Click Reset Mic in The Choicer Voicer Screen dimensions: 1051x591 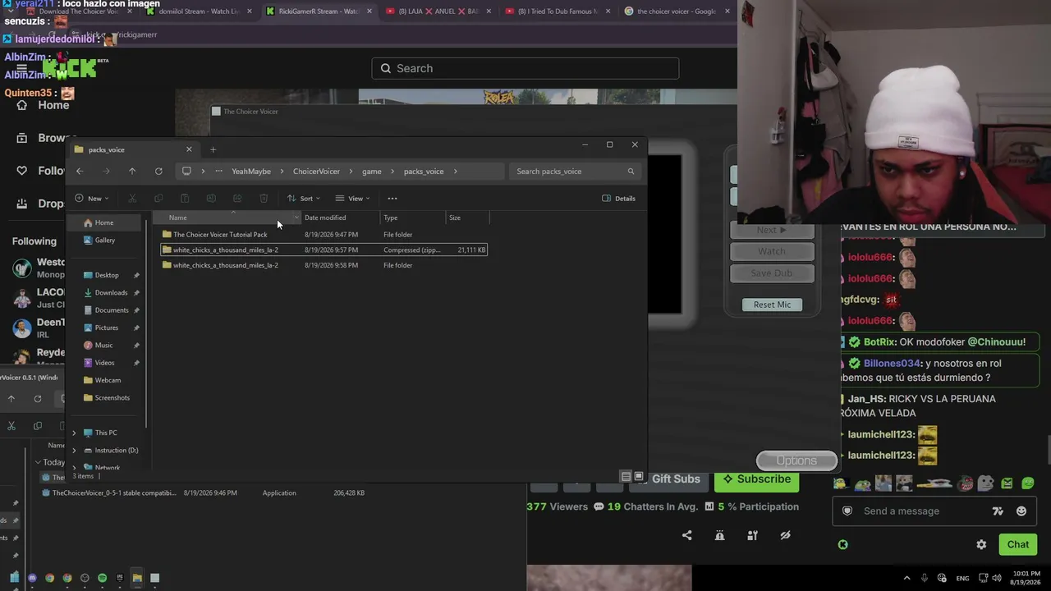(x=772, y=305)
